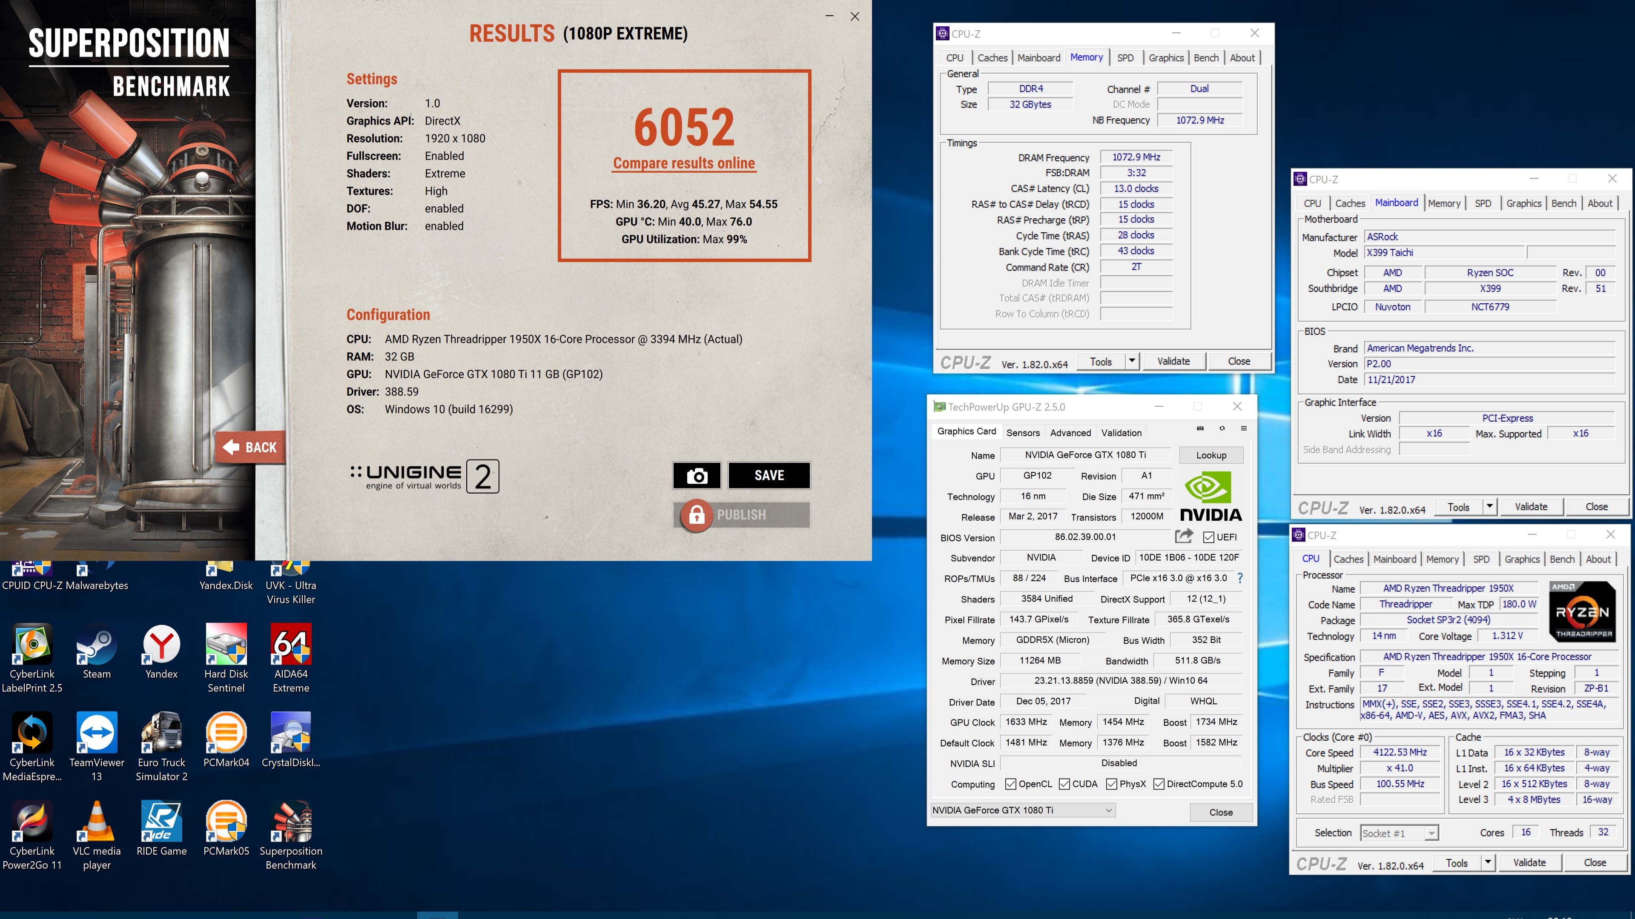Click DRAM Frequency value 1072.9 MHz in CPU-Z
Viewport: 1635px width, 919px height.
click(x=1136, y=157)
